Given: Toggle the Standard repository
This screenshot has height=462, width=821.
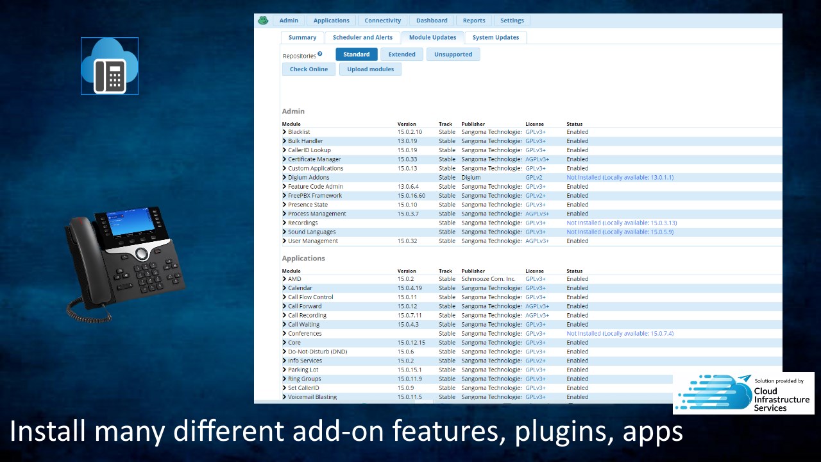Looking at the screenshot, I should point(357,55).
